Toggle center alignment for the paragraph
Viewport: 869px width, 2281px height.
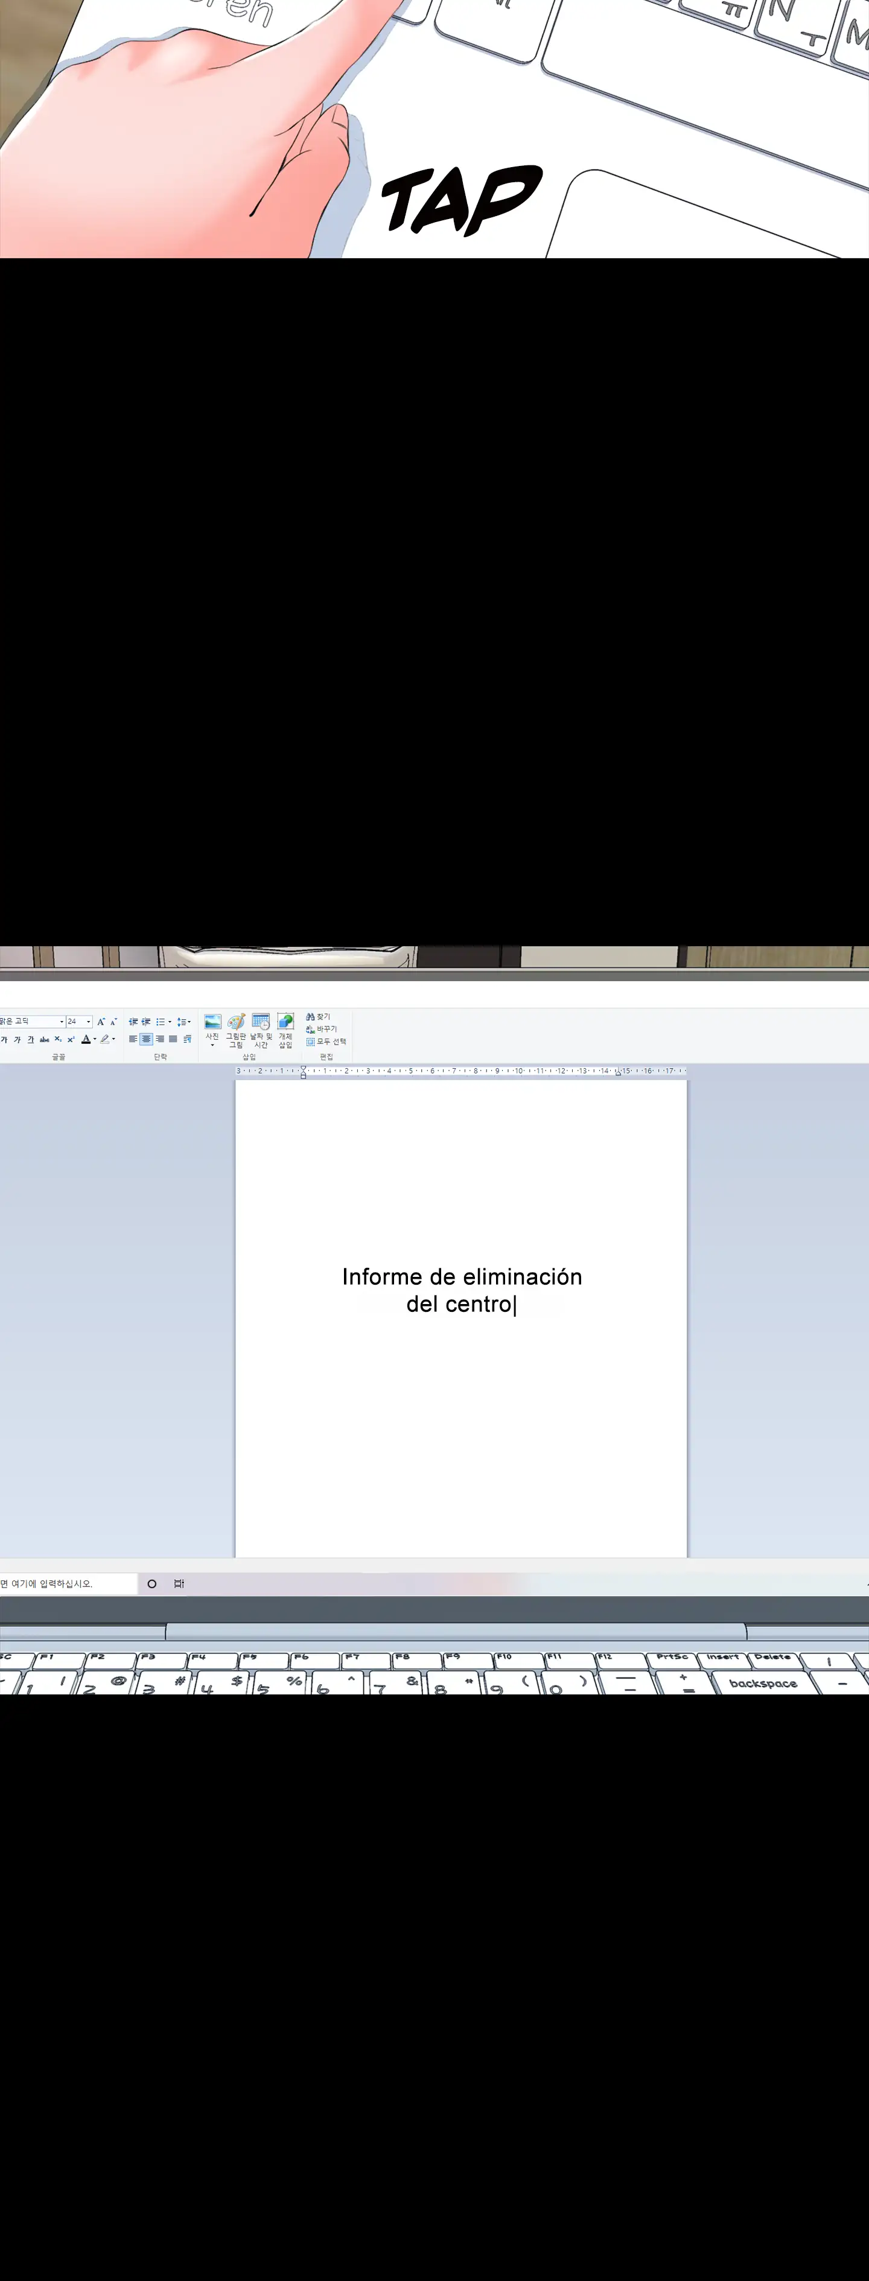click(146, 1040)
